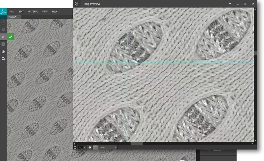Screen dimensions: 264x161
Task: Select the Hand pan tool
Action: pos(3,51)
